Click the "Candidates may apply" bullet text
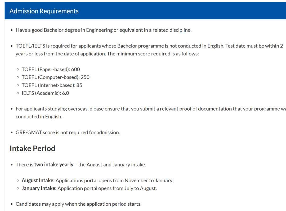Screen dimensions: 286x211 click(x=78, y=204)
